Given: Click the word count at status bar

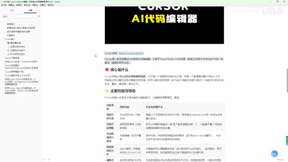Looking at the screenshot, I should 279,160.
